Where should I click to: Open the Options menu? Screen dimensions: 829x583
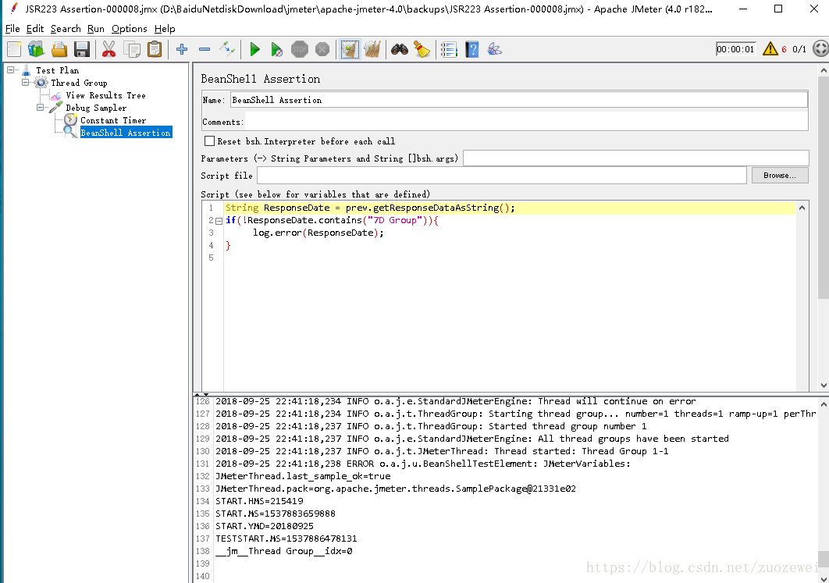[x=129, y=29]
